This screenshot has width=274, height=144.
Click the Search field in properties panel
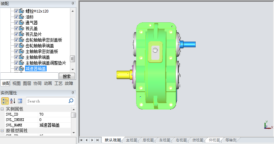[x=47, y=101]
